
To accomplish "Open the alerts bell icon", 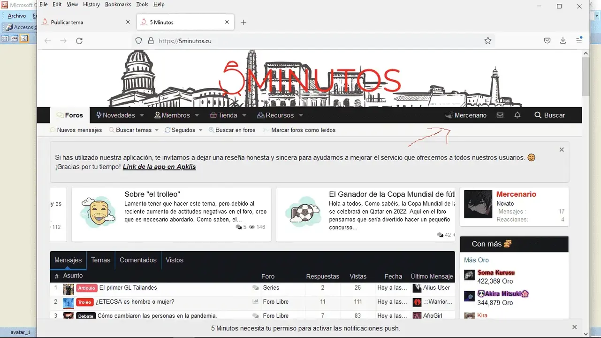I will tap(517, 115).
